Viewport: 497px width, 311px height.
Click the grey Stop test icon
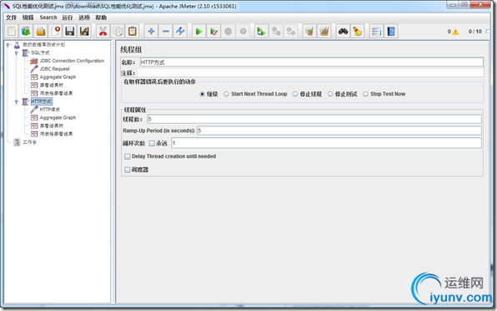[x=228, y=32]
